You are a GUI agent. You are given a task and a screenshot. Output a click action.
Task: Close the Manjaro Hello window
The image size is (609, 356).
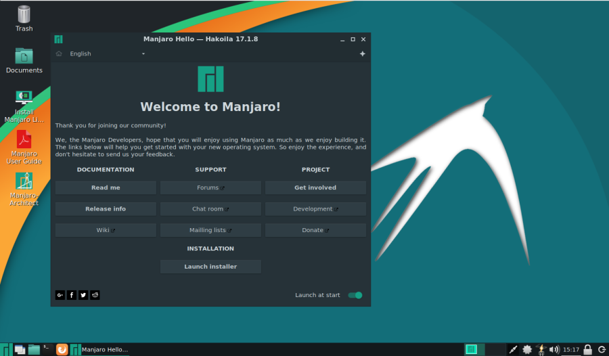click(x=363, y=39)
